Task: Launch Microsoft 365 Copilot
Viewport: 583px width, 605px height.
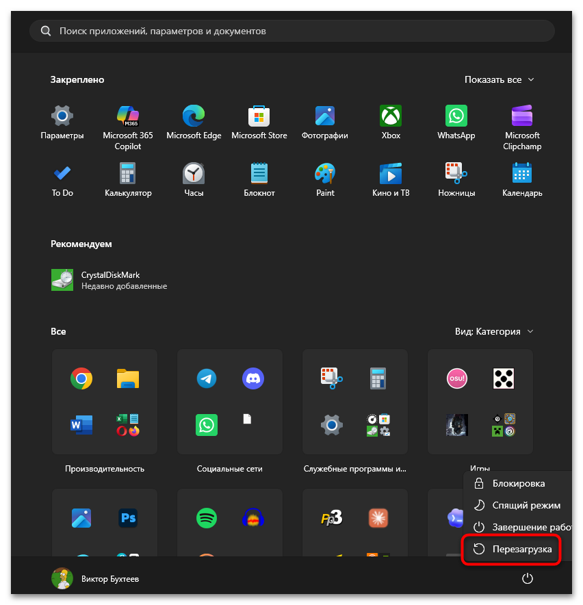Action: [x=128, y=128]
